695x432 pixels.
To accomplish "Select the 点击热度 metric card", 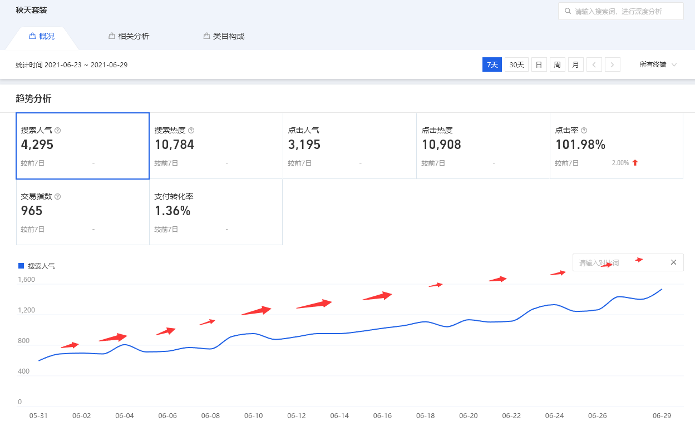I will click(x=483, y=146).
